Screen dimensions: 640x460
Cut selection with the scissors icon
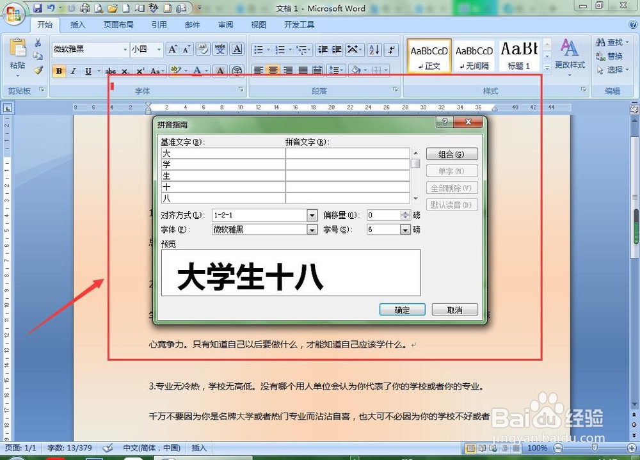pos(38,42)
